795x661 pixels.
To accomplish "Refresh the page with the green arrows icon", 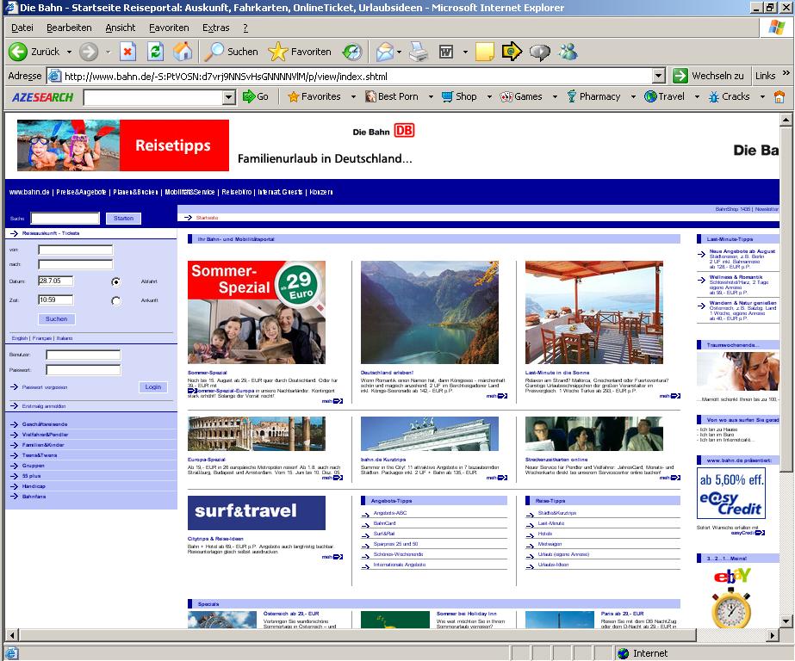I will [155, 52].
